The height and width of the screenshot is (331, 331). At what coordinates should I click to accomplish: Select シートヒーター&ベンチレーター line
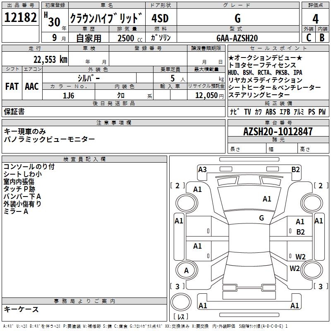tap(275, 87)
